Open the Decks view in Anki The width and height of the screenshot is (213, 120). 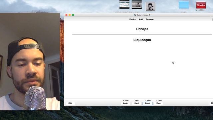[132, 19]
